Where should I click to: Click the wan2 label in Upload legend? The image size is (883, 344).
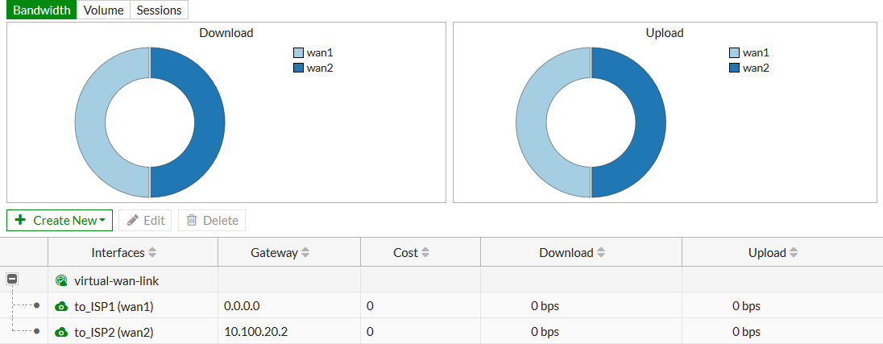point(756,68)
